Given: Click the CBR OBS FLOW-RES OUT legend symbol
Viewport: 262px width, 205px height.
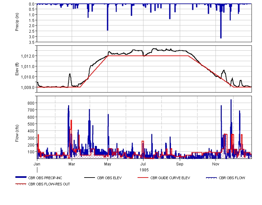Looking at the screenshot, I should (x=21, y=184).
